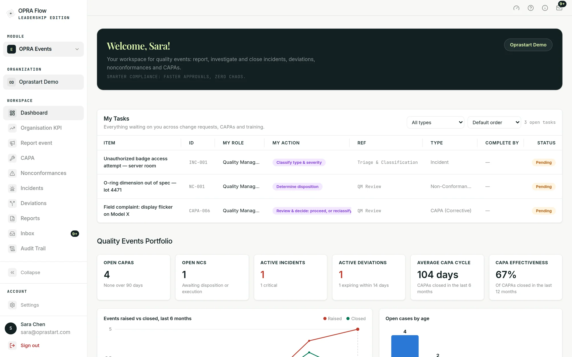
Task: Click the Deviations split-arrow icon
Action: pos(12,203)
